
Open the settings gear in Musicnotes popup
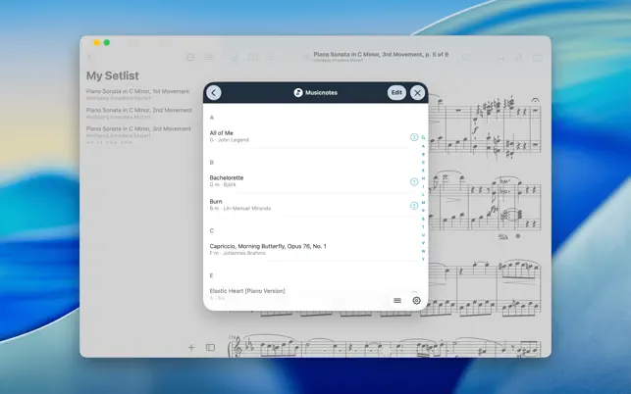pyautogui.click(x=416, y=300)
